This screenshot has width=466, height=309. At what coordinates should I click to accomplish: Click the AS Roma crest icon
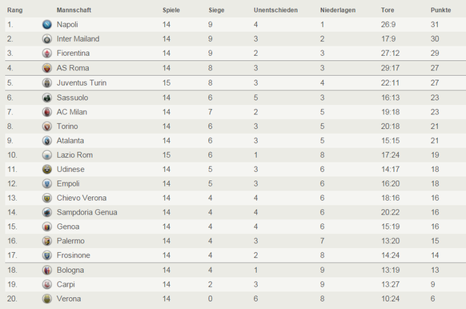tap(47, 68)
